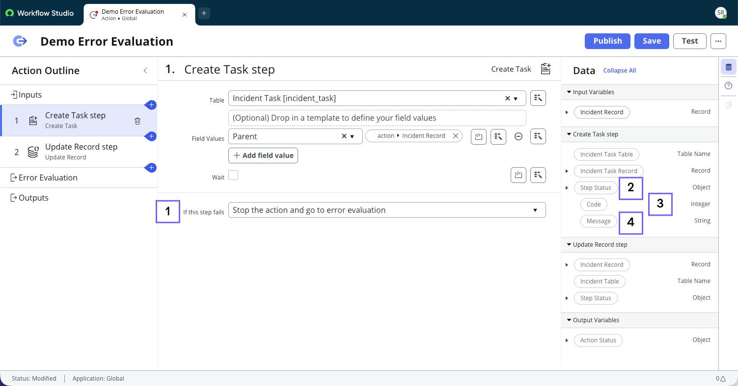Click 'Status: Modified' in status bar

point(34,379)
